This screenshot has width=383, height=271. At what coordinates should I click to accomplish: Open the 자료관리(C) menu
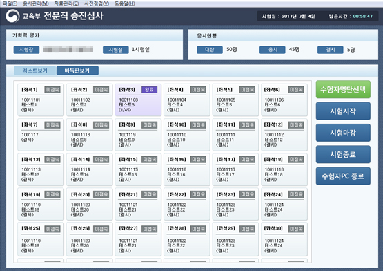[66, 3]
